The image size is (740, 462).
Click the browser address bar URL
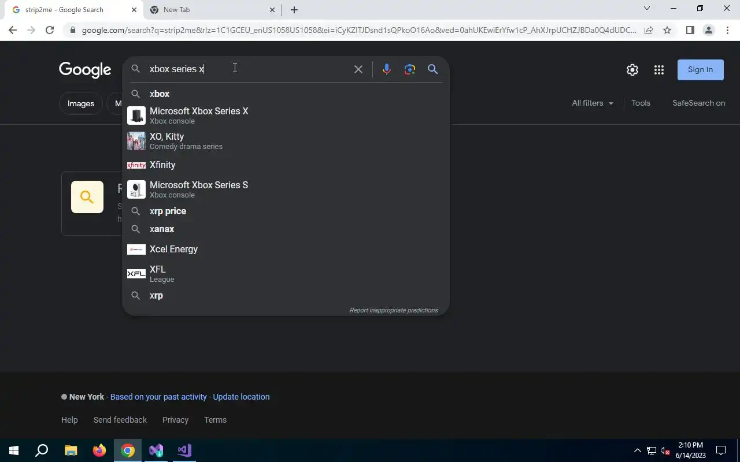point(358,30)
